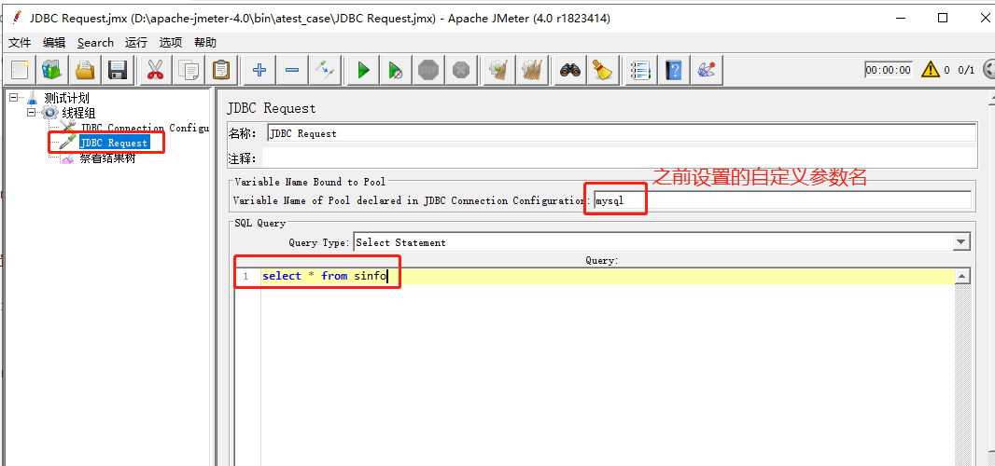The image size is (995, 466).
Task: Click the yellow warning triangle log indicator
Action: pos(931,69)
